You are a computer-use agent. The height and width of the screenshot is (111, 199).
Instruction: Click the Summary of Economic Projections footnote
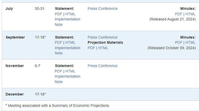point(58,106)
